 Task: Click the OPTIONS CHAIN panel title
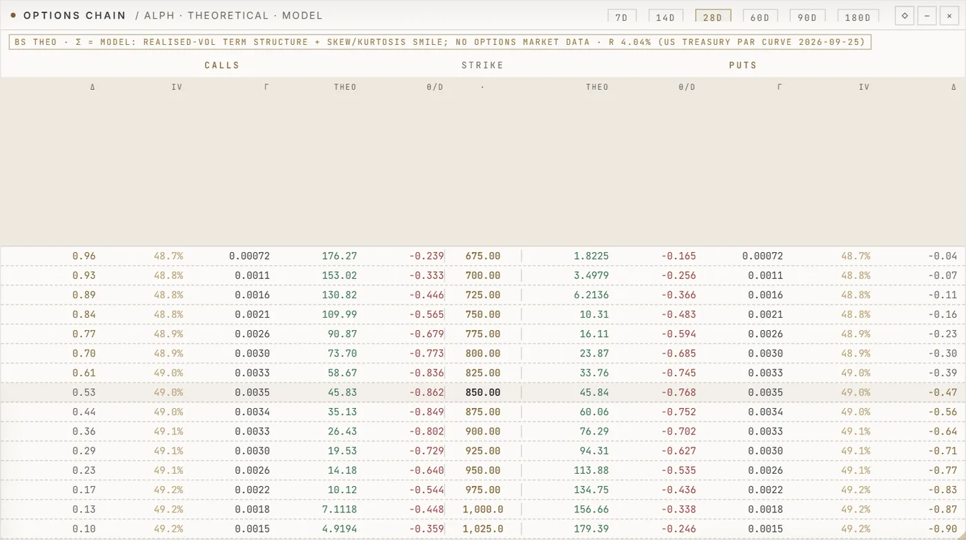75,15
